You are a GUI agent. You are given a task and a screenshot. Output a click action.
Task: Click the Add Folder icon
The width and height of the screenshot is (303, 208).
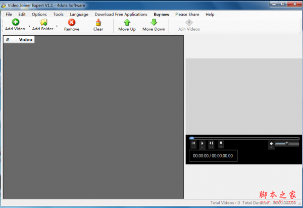43,22
